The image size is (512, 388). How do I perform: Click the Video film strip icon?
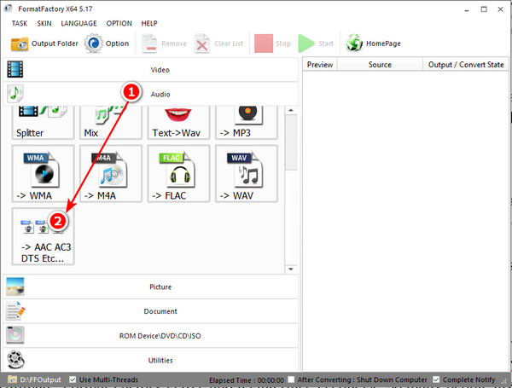[x=15, y=69]
